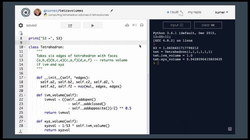This screenshot has height=140, width=250.
Task: Clear the console with the 'clear' button
Action: [x=208, y=25]
